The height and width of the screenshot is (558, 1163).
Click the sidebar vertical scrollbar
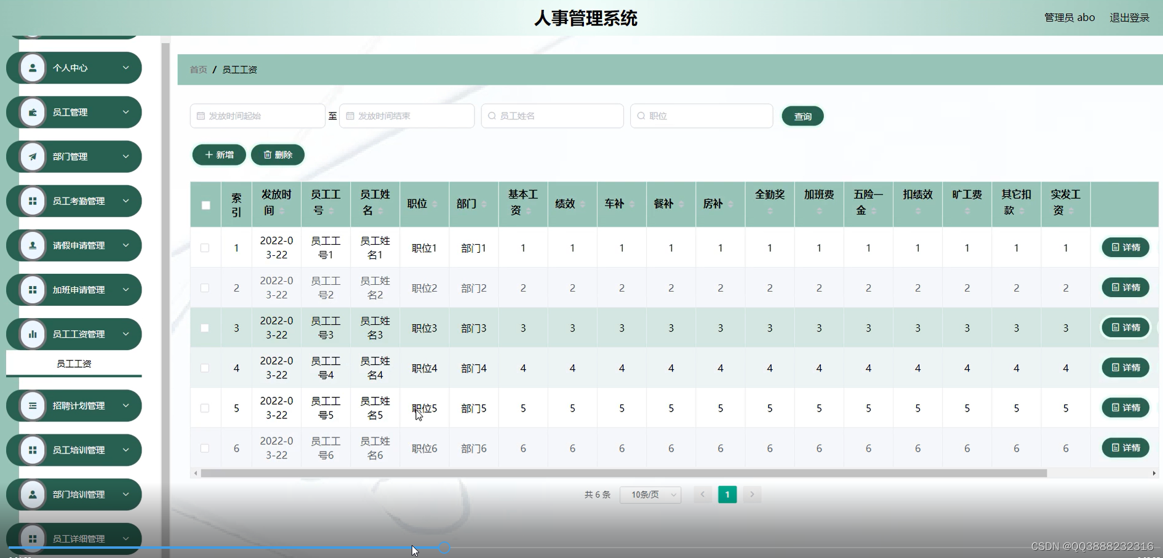(165, 295)
